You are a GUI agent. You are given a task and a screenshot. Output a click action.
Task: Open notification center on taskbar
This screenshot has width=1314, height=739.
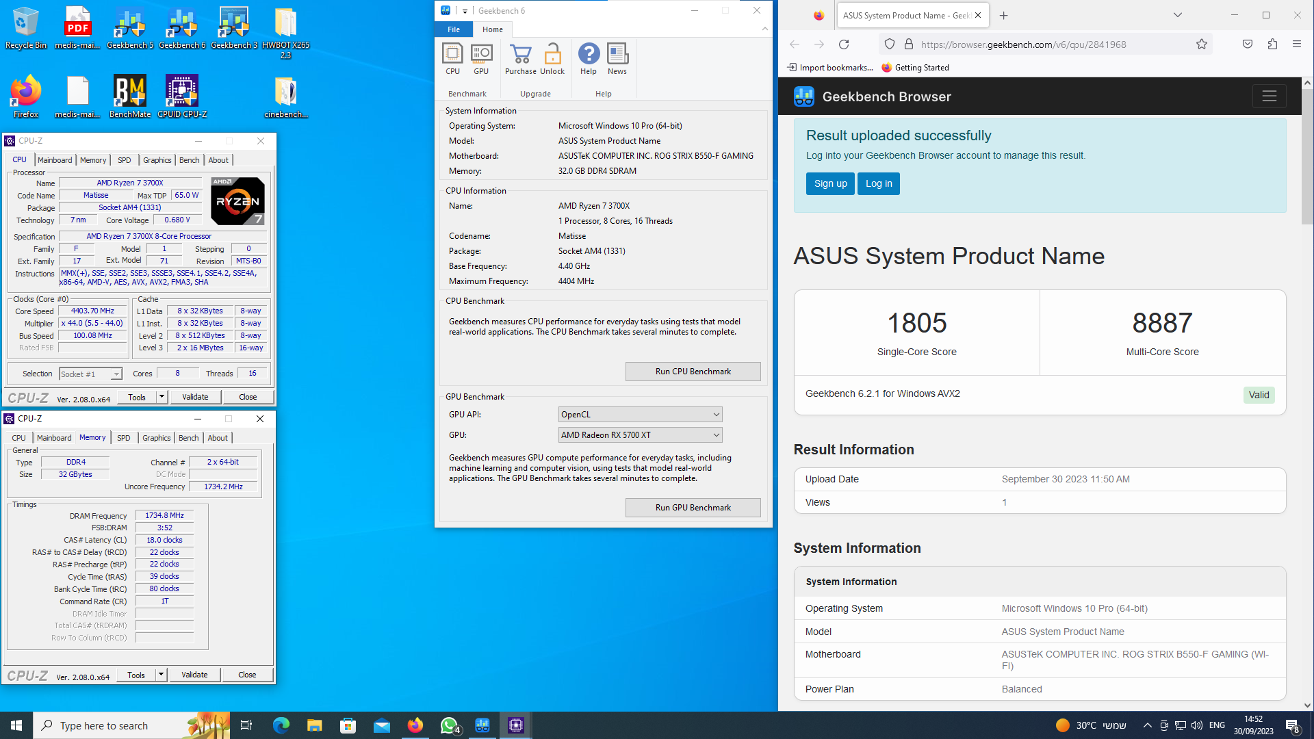pyautogui.click(x=1293, y=725)
